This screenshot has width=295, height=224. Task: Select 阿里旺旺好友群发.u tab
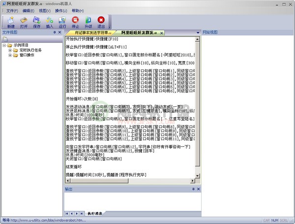pos(139,33)
